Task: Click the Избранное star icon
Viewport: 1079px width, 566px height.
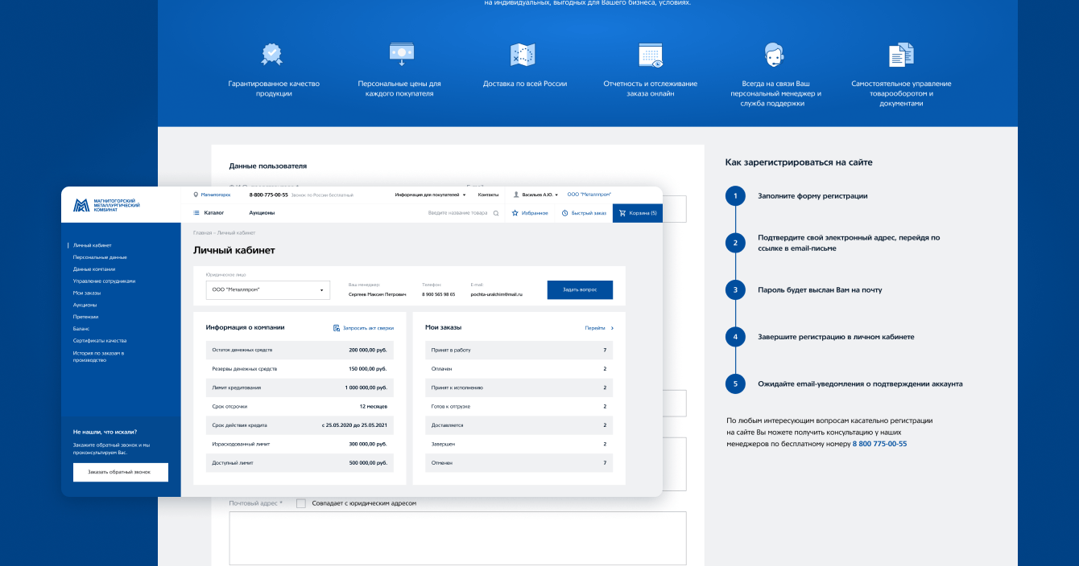Action: [x=515, y=213]
